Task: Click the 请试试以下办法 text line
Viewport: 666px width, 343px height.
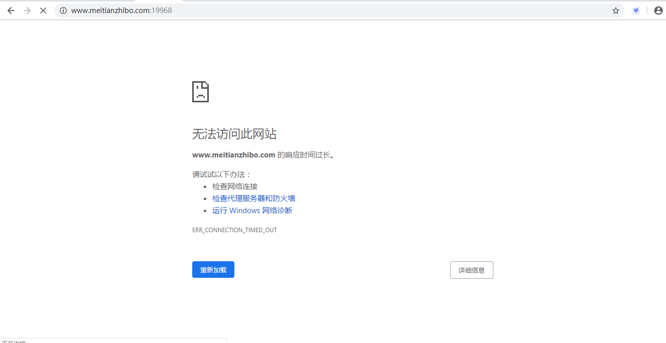Action: click(x=221, y=175)
